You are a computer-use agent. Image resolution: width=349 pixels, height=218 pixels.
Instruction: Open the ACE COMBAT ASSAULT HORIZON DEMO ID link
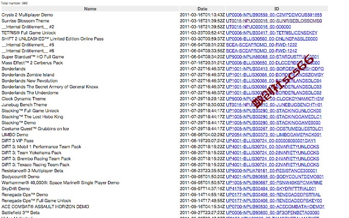click(275, 207)
